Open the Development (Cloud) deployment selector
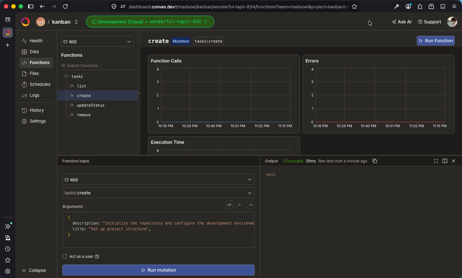Viewport: 462px width, 278px height. [x=150, y=22]
